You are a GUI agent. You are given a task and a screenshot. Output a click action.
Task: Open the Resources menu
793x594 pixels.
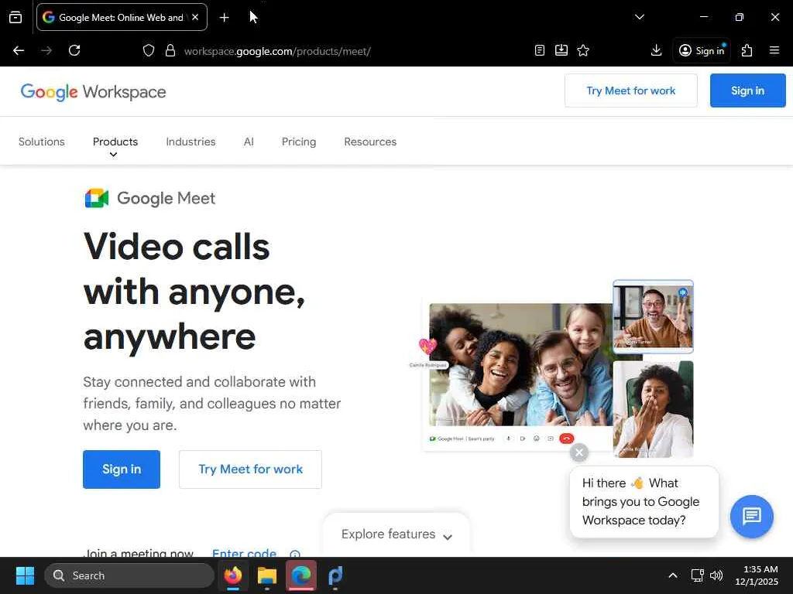click(370, 142)
